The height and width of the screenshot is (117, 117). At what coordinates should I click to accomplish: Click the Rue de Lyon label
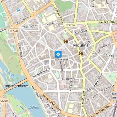(x=83, y=99)
